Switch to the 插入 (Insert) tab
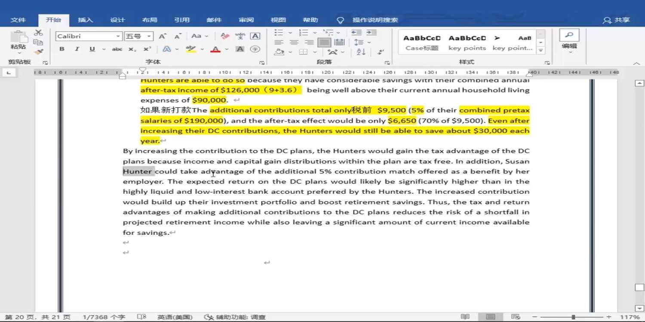 pos(85,20)
